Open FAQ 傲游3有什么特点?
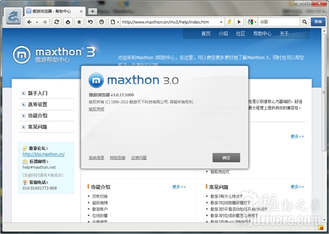Screen dimensions: 329x234 226,196
